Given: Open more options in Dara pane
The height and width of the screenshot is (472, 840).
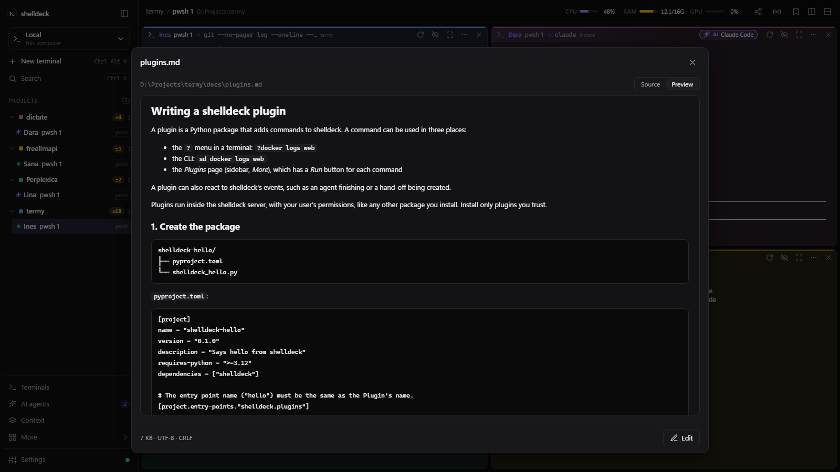Looking at the screenshot, I should click(x=814, y=35).
